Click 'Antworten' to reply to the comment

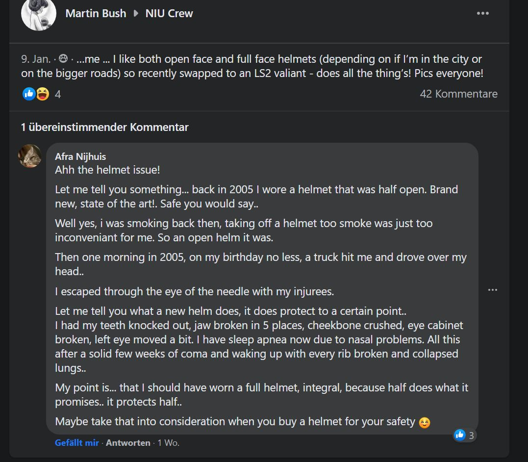(128, 443)
